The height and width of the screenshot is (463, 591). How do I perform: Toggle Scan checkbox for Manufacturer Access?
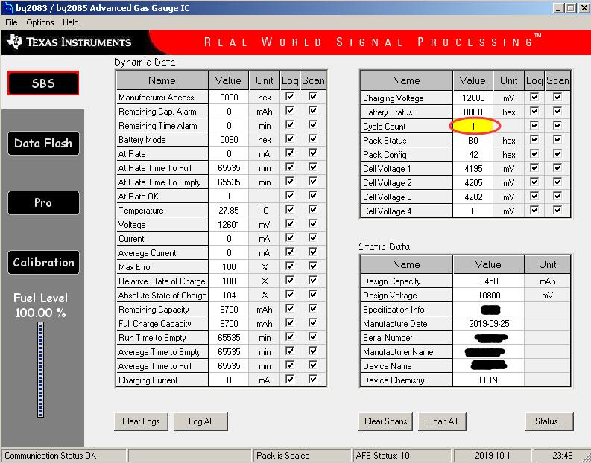[313, 96]
